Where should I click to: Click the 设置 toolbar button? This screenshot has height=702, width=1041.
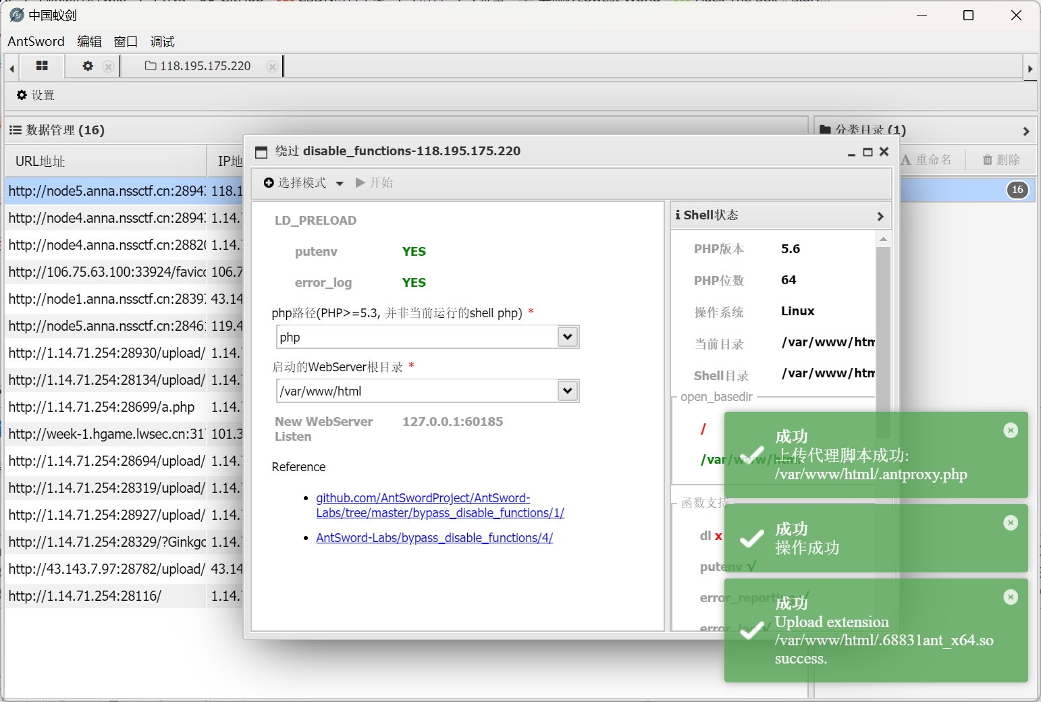click(x=36, y=95)
